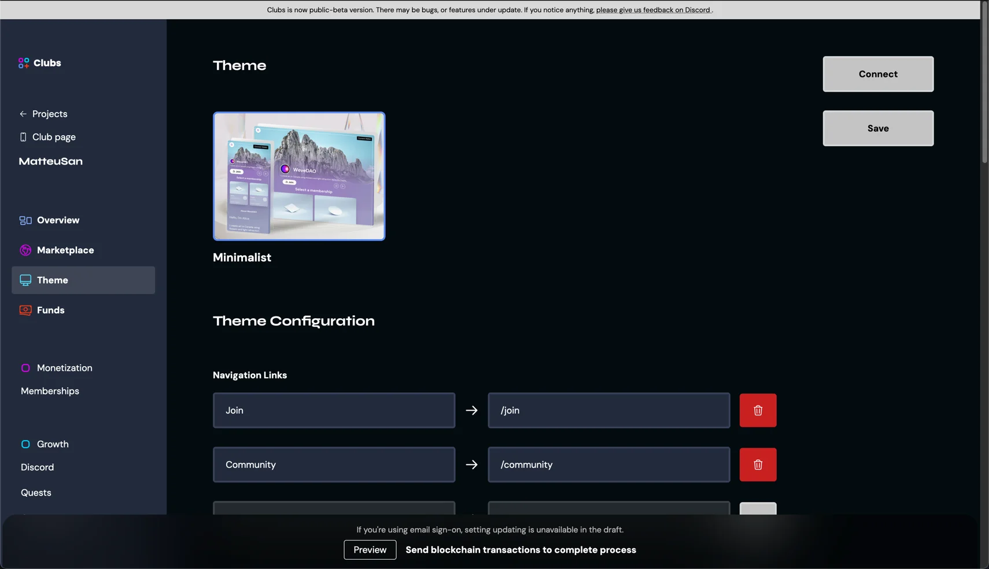Image resolution: width=989 pixels, height=569 pixels.
Task: Click the Marketplace globe icon
Action: (25, 250)
